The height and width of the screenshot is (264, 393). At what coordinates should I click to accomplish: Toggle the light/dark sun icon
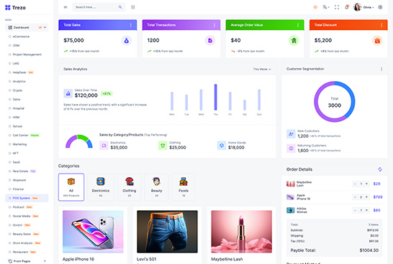[x=315, y=7]
